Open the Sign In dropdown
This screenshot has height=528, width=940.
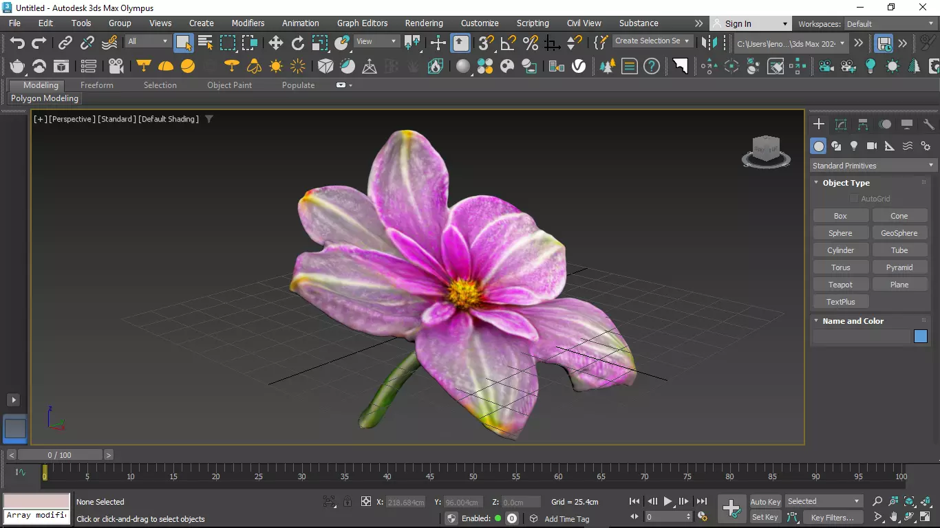coord(752,24)
